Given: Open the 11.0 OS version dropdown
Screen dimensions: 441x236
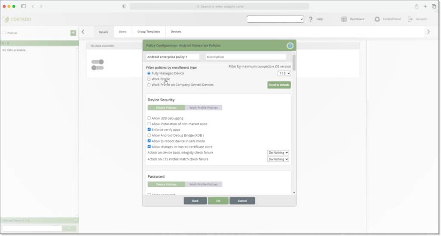Looking at the screenshot, I should click(x=284, y=73).
